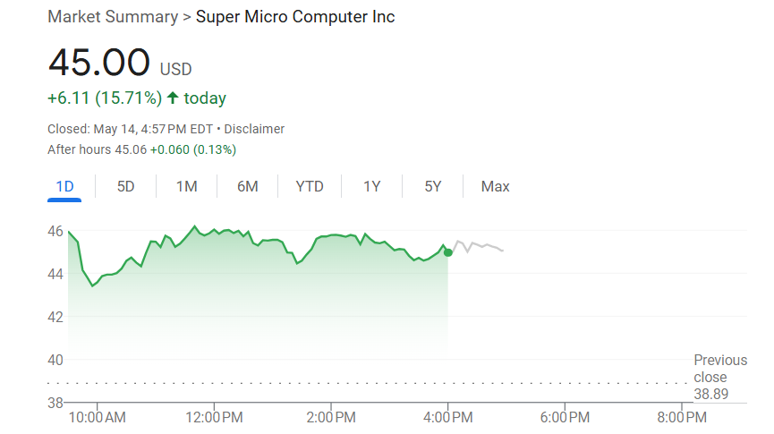Click the green up arrow icon
This screenshot has height=434, width=774.
173,98
